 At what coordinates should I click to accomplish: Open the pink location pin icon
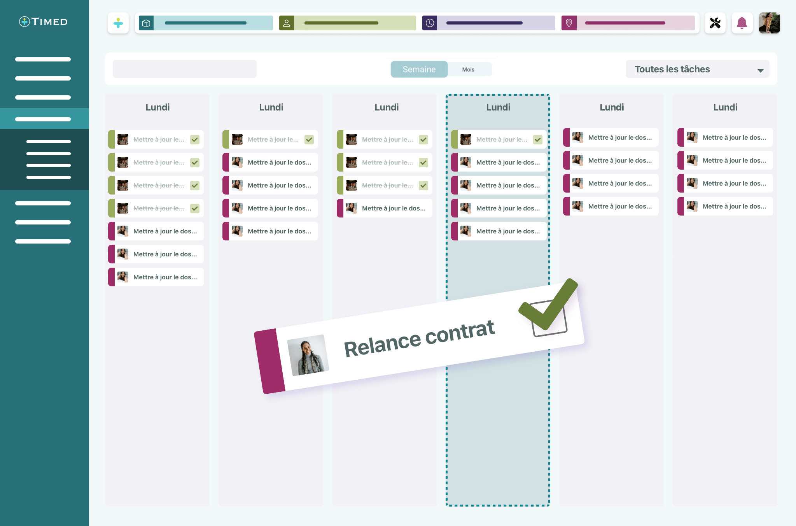[x=569, y=23]
